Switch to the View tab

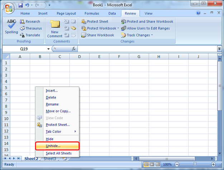[x=148, y=14]
